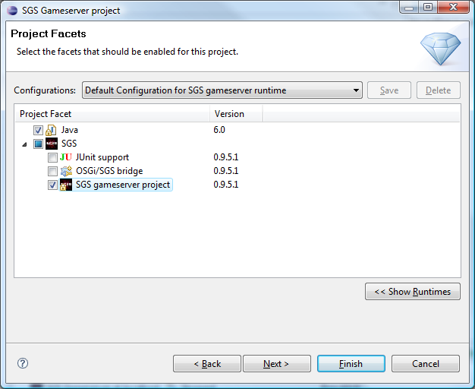Click the Project Facet column header
The height and width of the screenshot is (389, 475).
112,114
